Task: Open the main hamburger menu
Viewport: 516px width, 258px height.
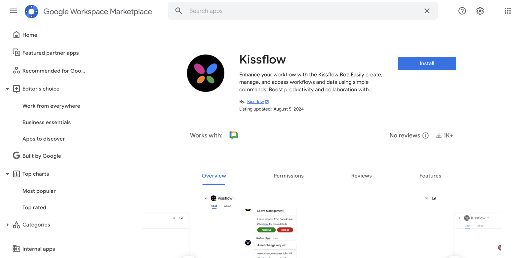Action: click(13, 11)
